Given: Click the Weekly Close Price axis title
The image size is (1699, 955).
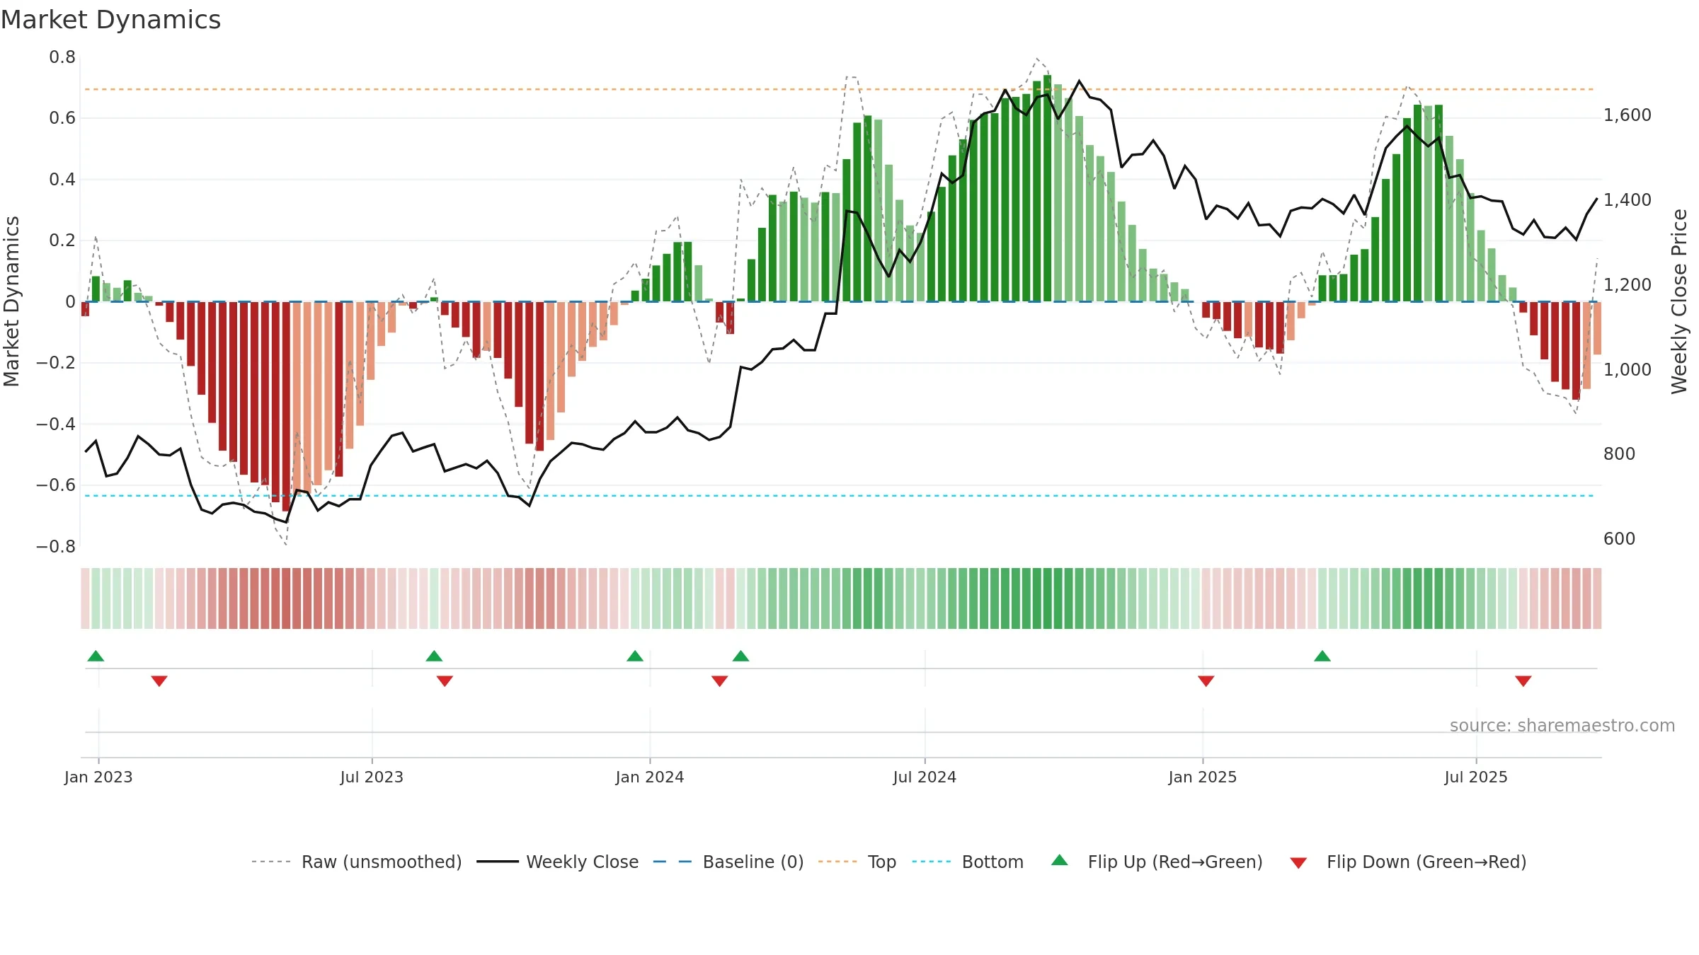Looking at the screenshot, I should pyautogui.click(x=1680, y=301).
